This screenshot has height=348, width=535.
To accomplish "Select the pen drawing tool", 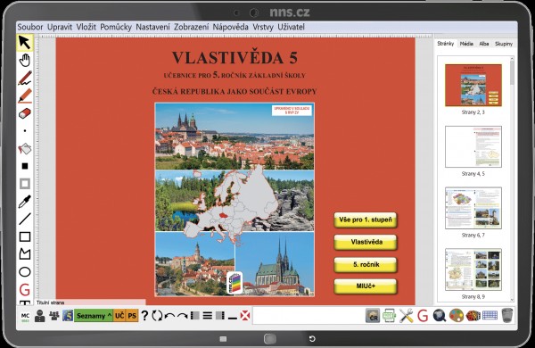I will click(25, 79).
